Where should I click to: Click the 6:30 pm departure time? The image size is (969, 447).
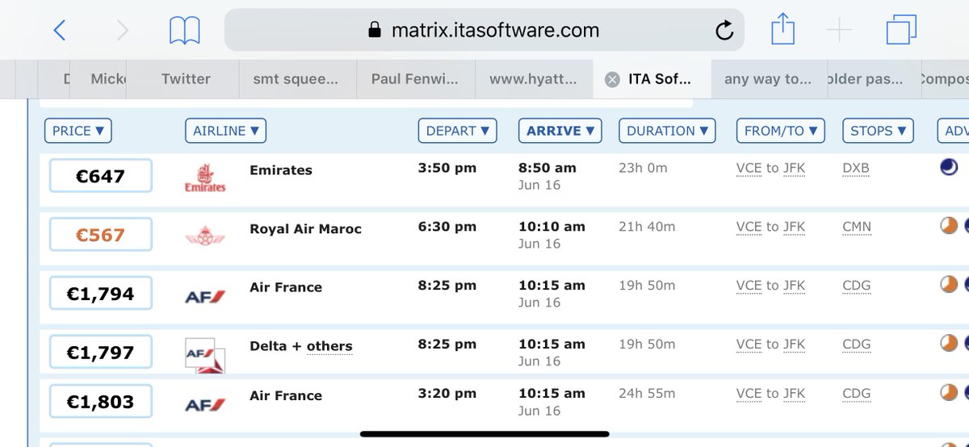(447, 228)
